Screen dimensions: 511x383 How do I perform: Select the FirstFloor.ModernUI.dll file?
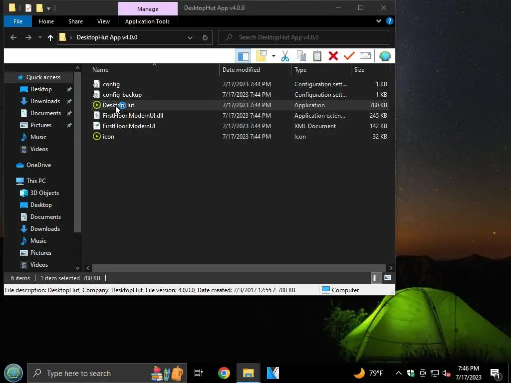click(x=133, y=115)
